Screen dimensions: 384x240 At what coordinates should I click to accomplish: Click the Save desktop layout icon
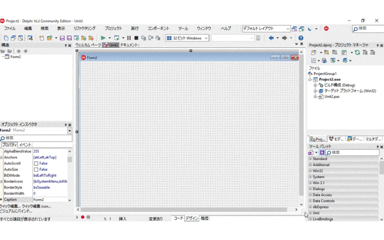tap(294, 29)
